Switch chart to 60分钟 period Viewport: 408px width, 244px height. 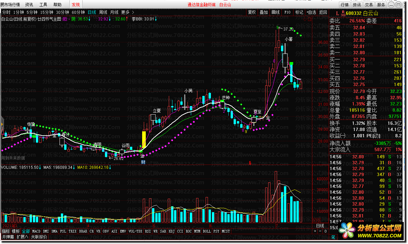point(78,12)
